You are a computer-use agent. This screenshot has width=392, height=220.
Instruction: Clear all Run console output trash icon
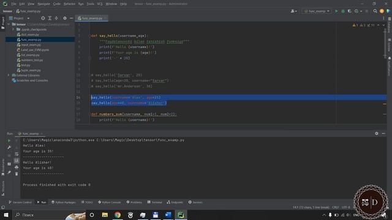(x=17, y=174)
